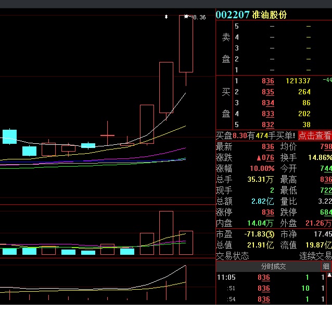The height and width of the screenshot is (310, 332).
Task: Select the first cyan candlestick on left
Action: (x=9, y=137)
